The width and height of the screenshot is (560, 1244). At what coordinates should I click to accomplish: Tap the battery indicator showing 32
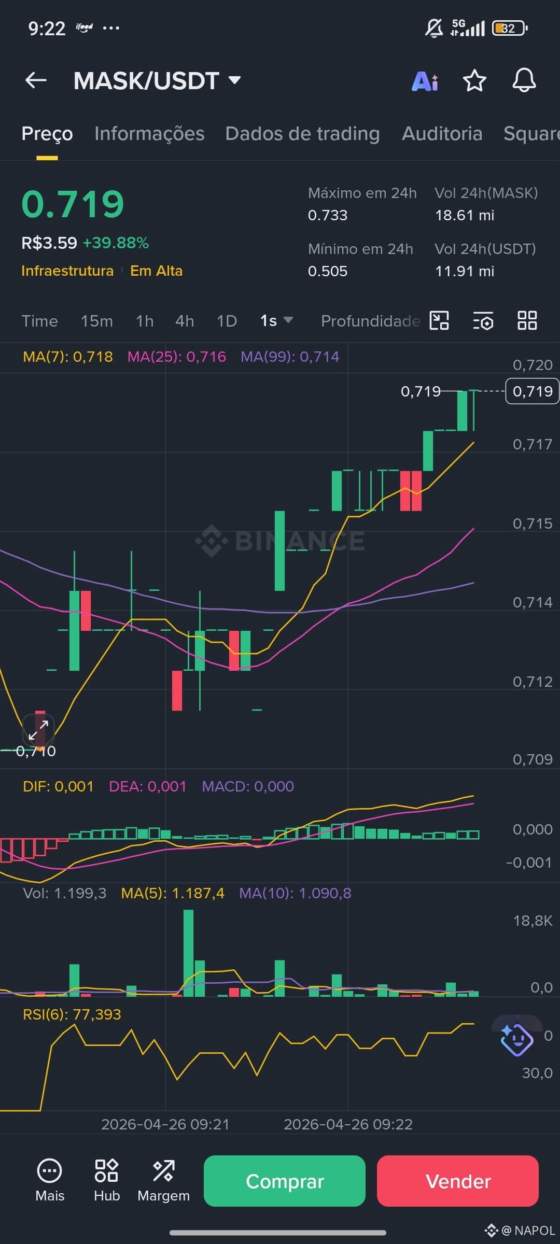pos(510,28)
